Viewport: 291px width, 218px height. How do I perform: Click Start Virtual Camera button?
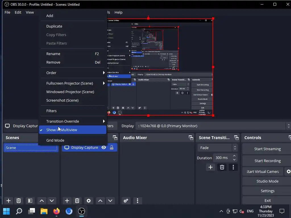coord(263,171)
